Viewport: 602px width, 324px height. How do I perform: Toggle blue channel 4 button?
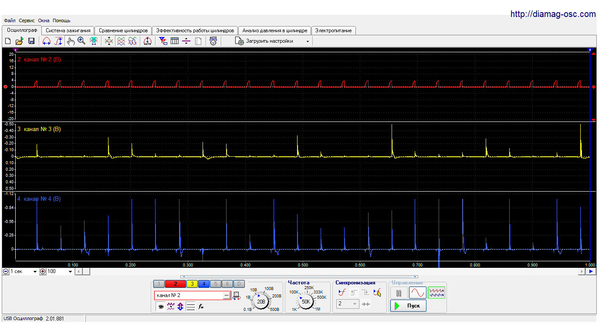point(203,284)
